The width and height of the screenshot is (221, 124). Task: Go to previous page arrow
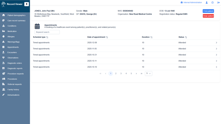pos(106,74)
